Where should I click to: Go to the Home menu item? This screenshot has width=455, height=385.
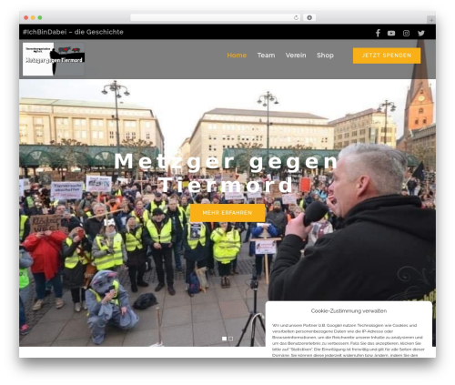pos(237,56)
